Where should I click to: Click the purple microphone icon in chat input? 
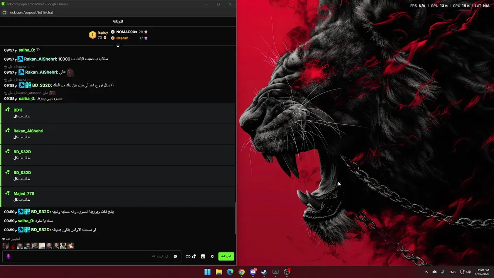point(8,256)
